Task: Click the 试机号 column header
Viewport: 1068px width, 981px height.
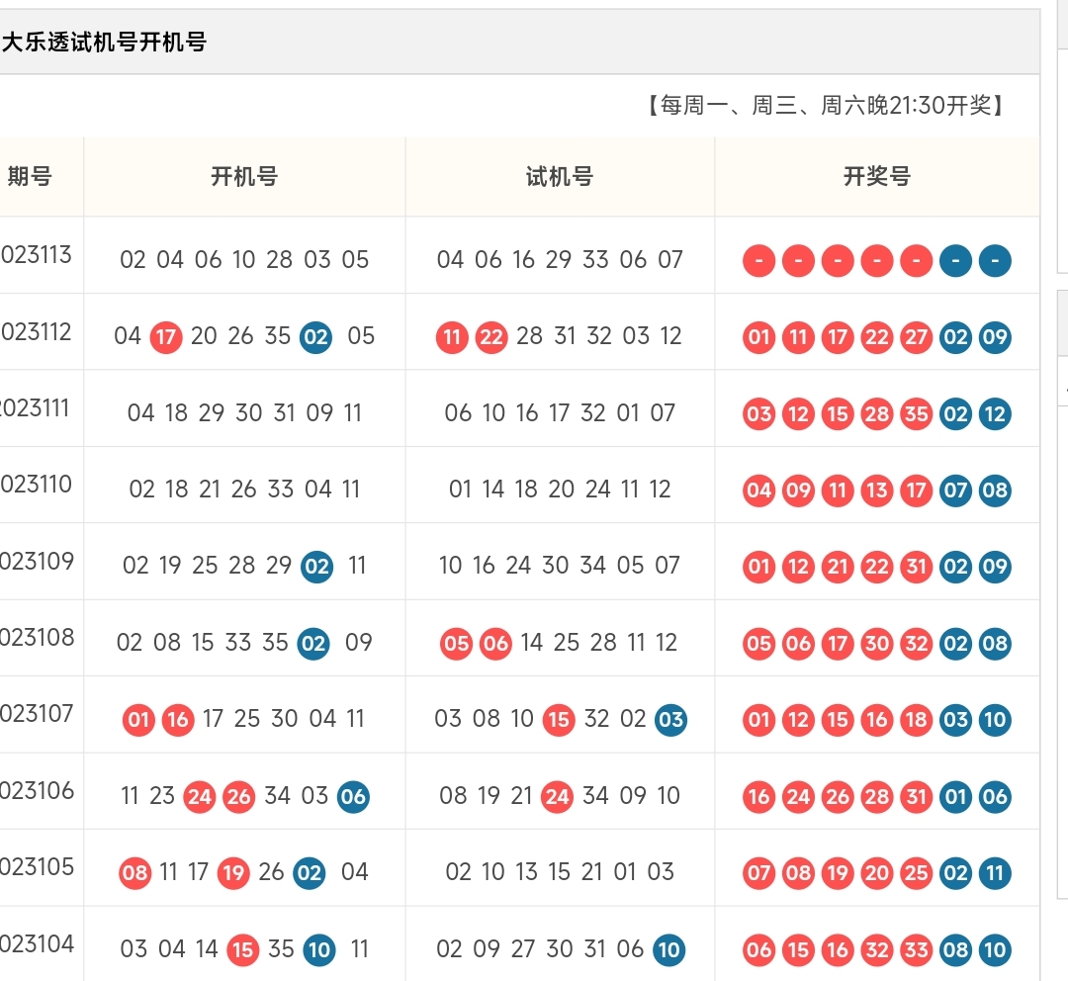Action: [559, 178]
